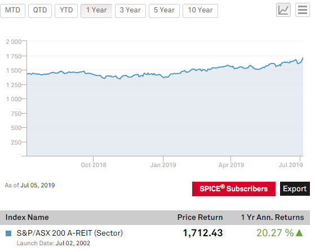Export the index data
The height and width of the screenshot is (252, 315).
(x=295, y=189)
